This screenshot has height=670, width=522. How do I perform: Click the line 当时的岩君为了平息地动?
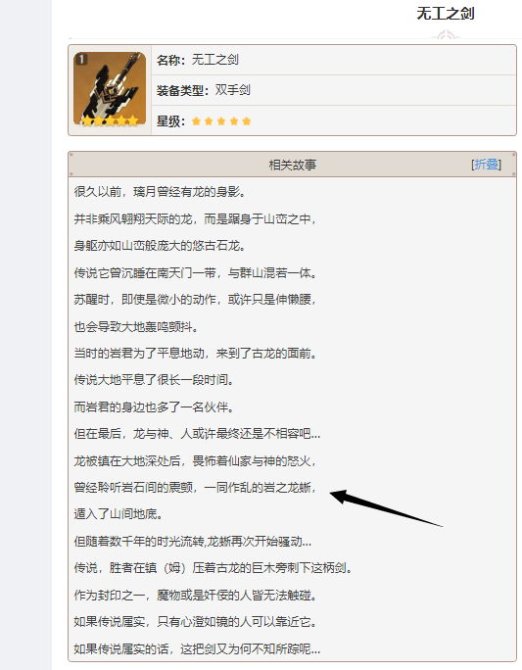196,354
